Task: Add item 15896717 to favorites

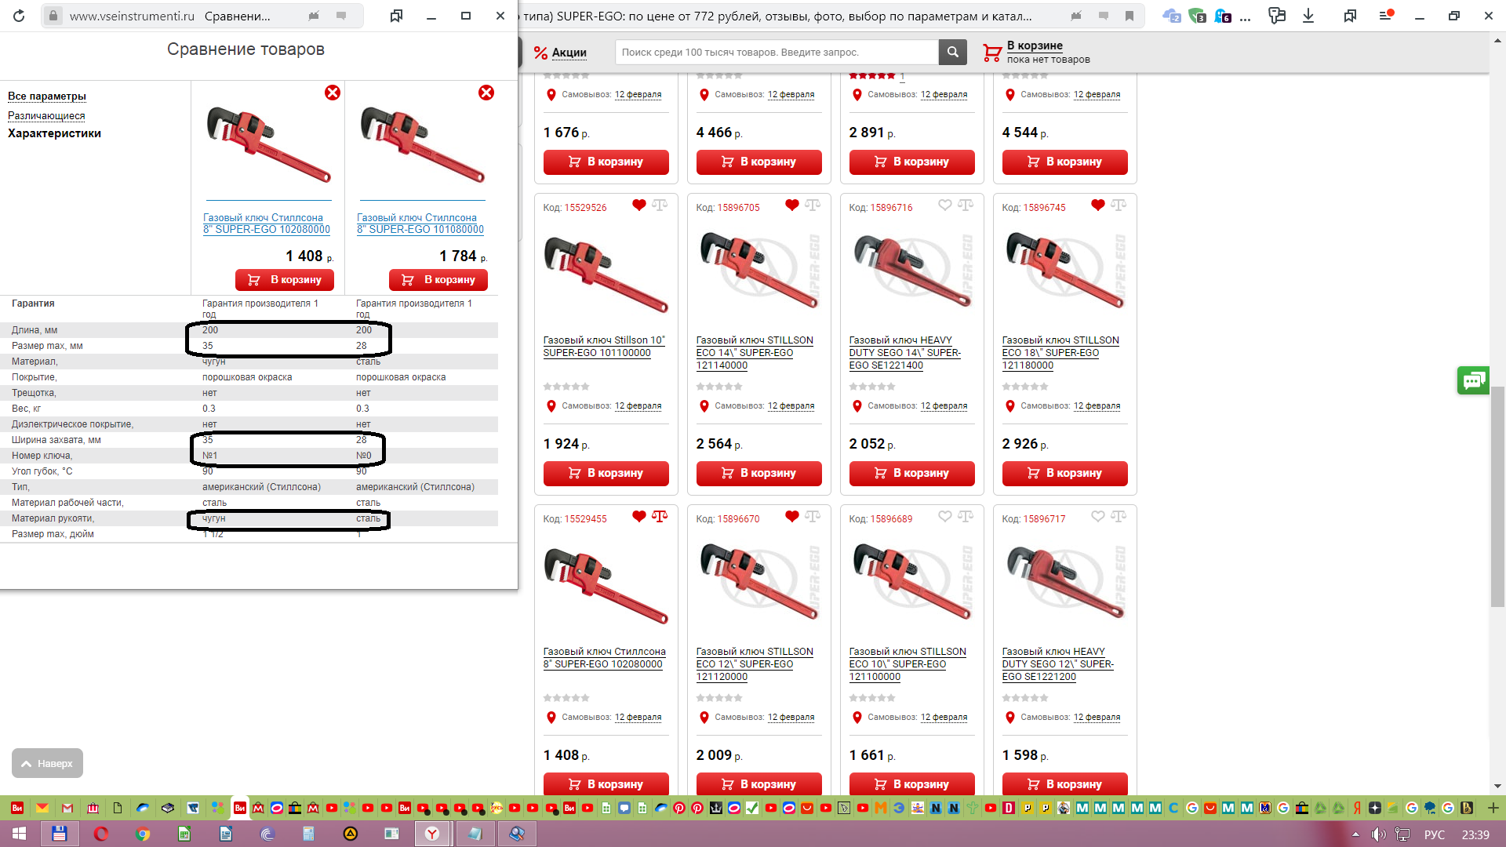Action: click(1098, 517)
